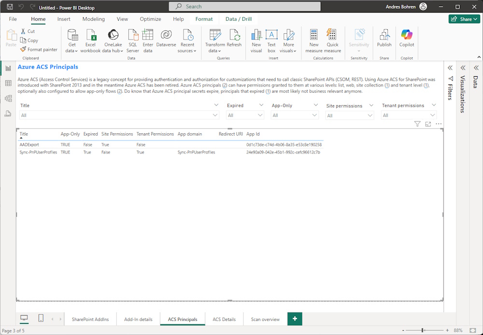The width and height of the screenshot is (483, 335).
Task: Add a New visual
Action: point(256,41)
